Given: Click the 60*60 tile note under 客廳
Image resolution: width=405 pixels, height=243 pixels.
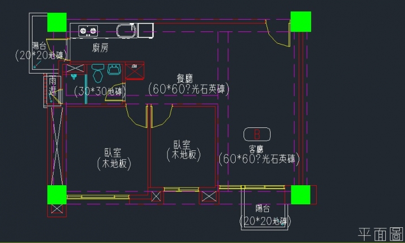Looking at the screenshot, I should coord(259,159).
